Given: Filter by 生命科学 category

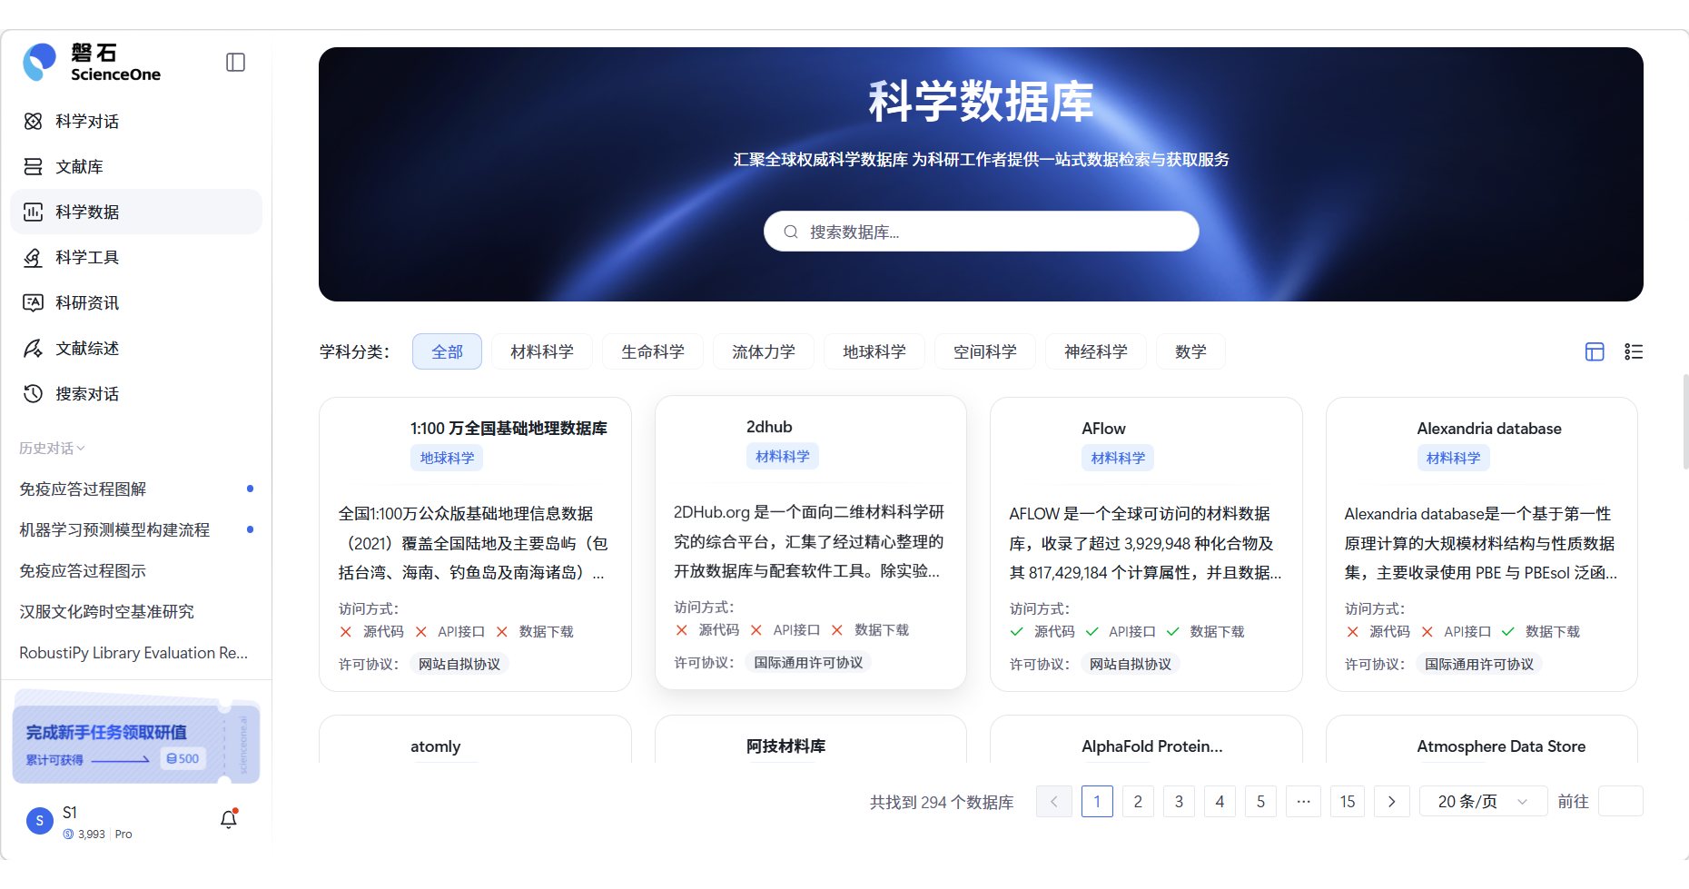Looking at the screenshot, I should (x=653, y=351).
